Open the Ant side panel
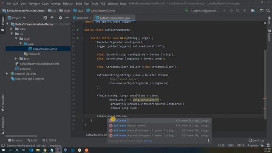Viewport: 272px width, 153px height. pyautogui.click(x=269, y=20)
